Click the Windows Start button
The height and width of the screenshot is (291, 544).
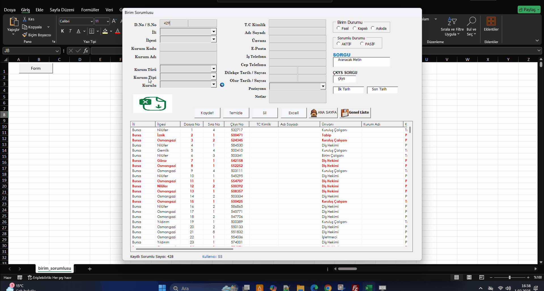click(162, 288)
